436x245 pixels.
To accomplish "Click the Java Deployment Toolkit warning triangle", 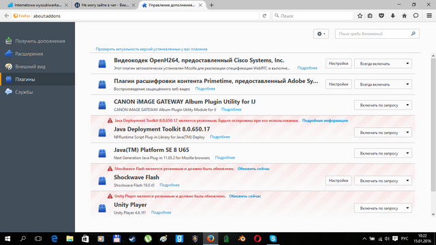I will [x=110, y=120].
